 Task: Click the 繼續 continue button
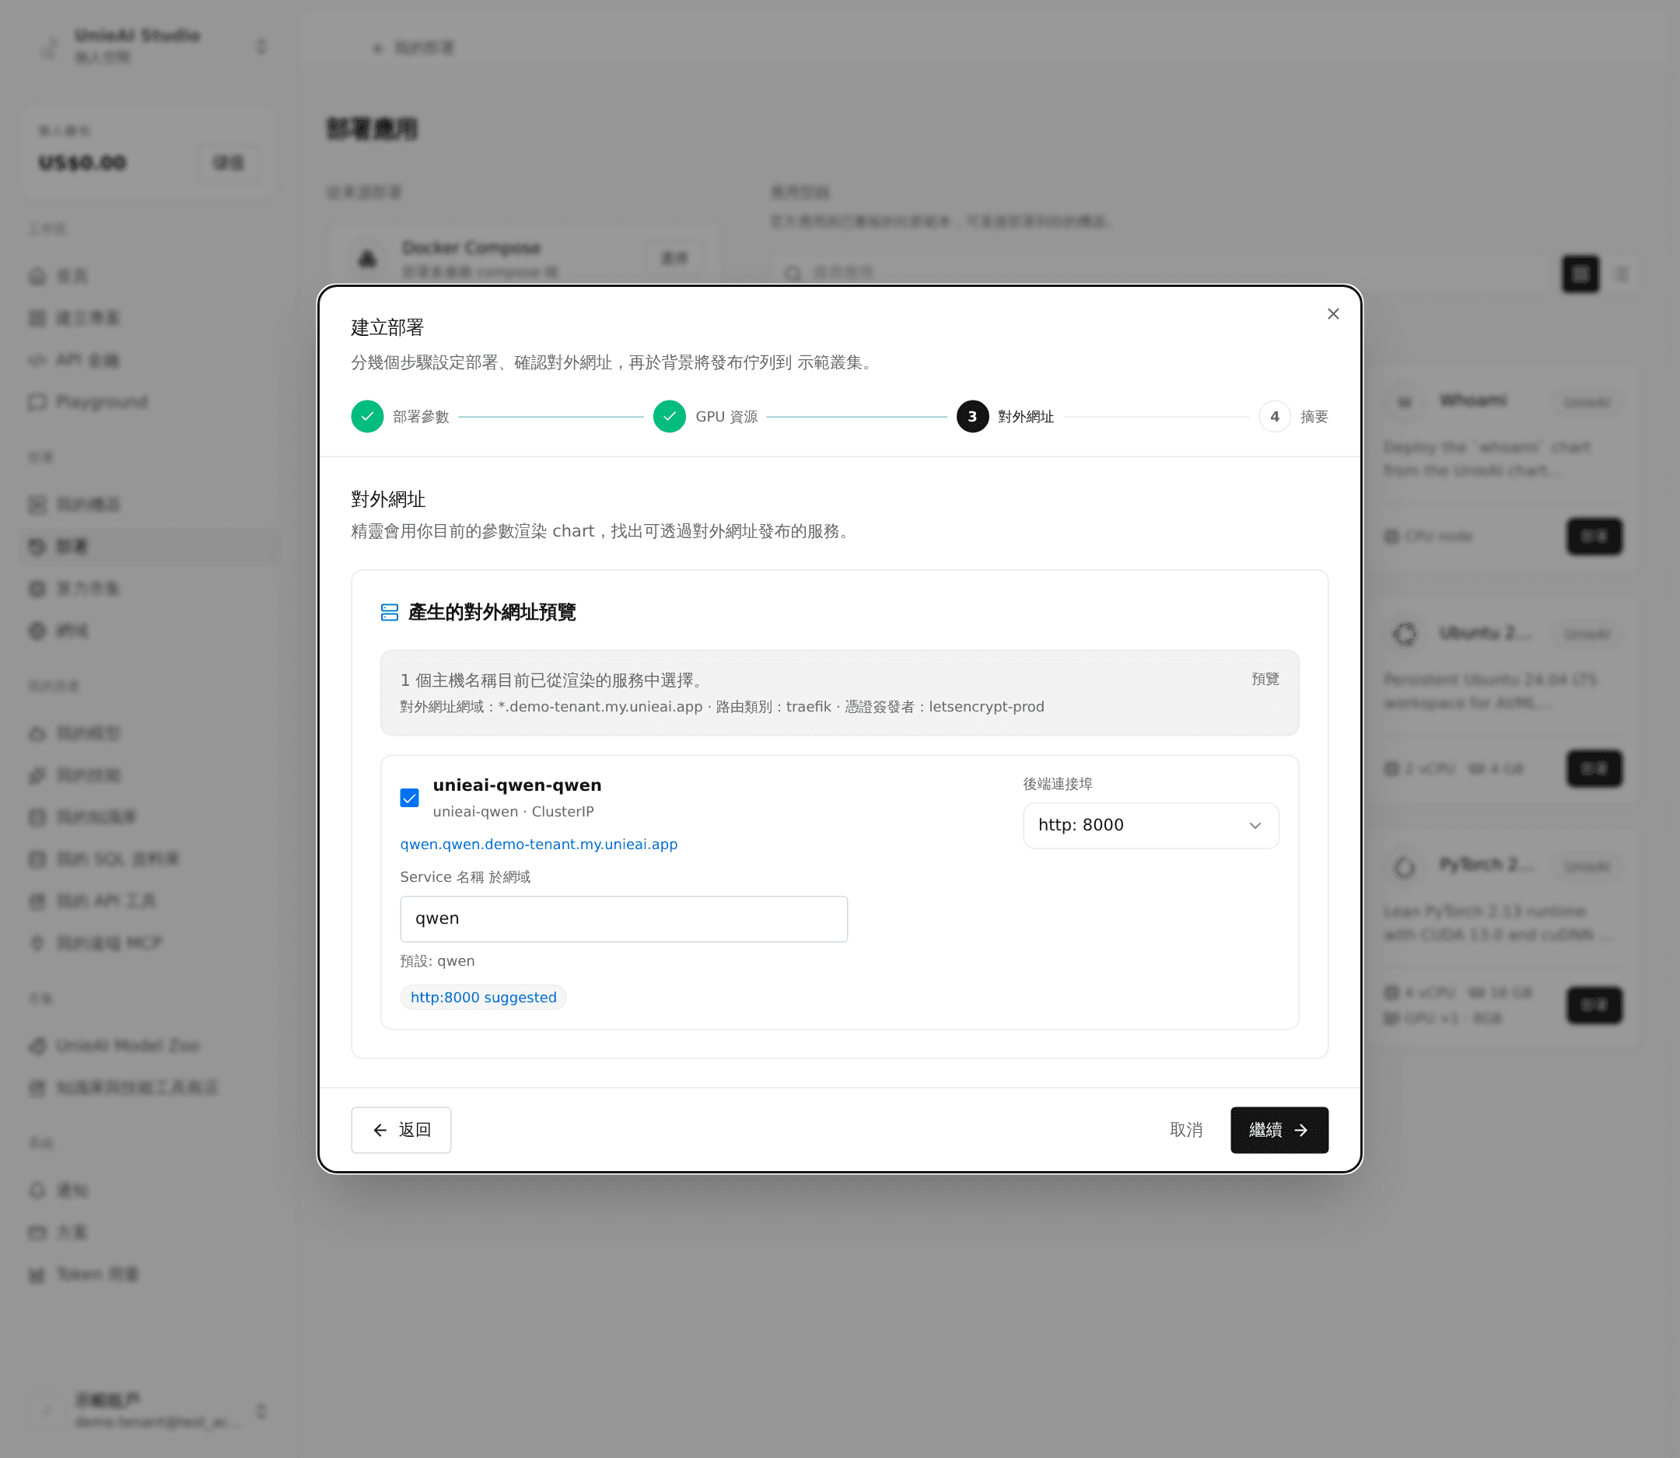tap(1279, 1129)
